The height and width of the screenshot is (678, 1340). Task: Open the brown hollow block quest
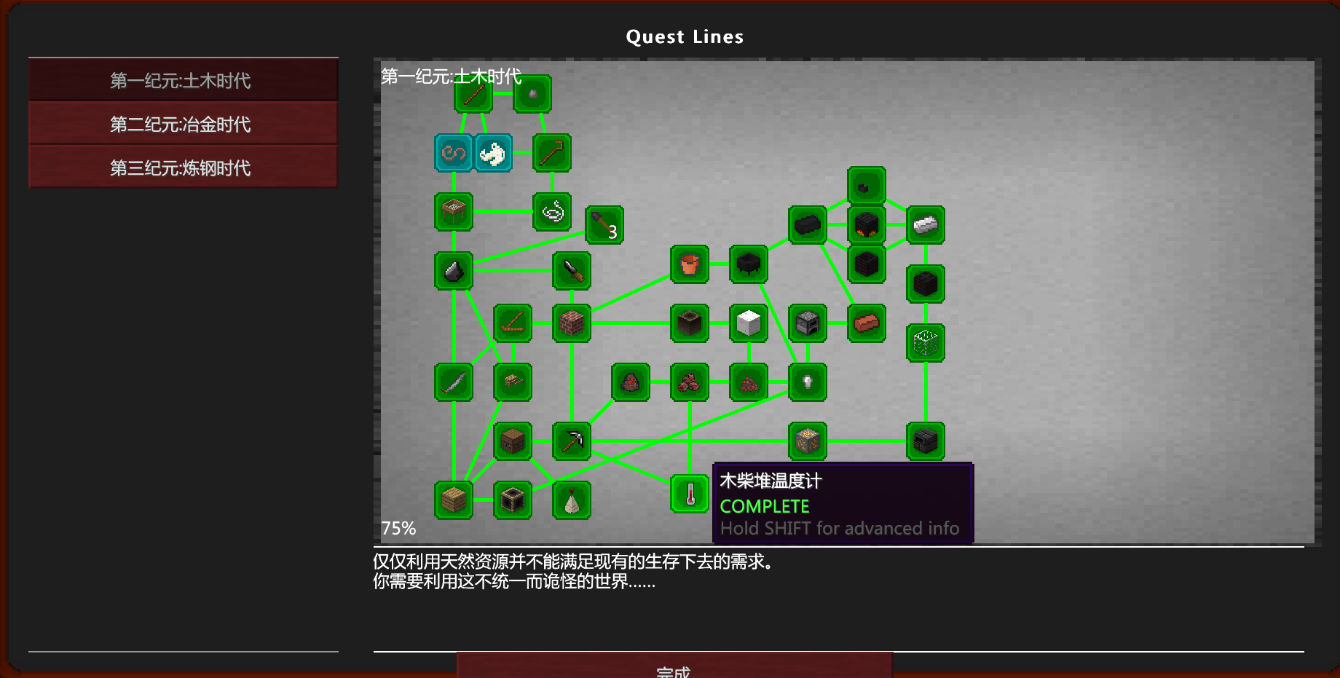coord(690,323)
